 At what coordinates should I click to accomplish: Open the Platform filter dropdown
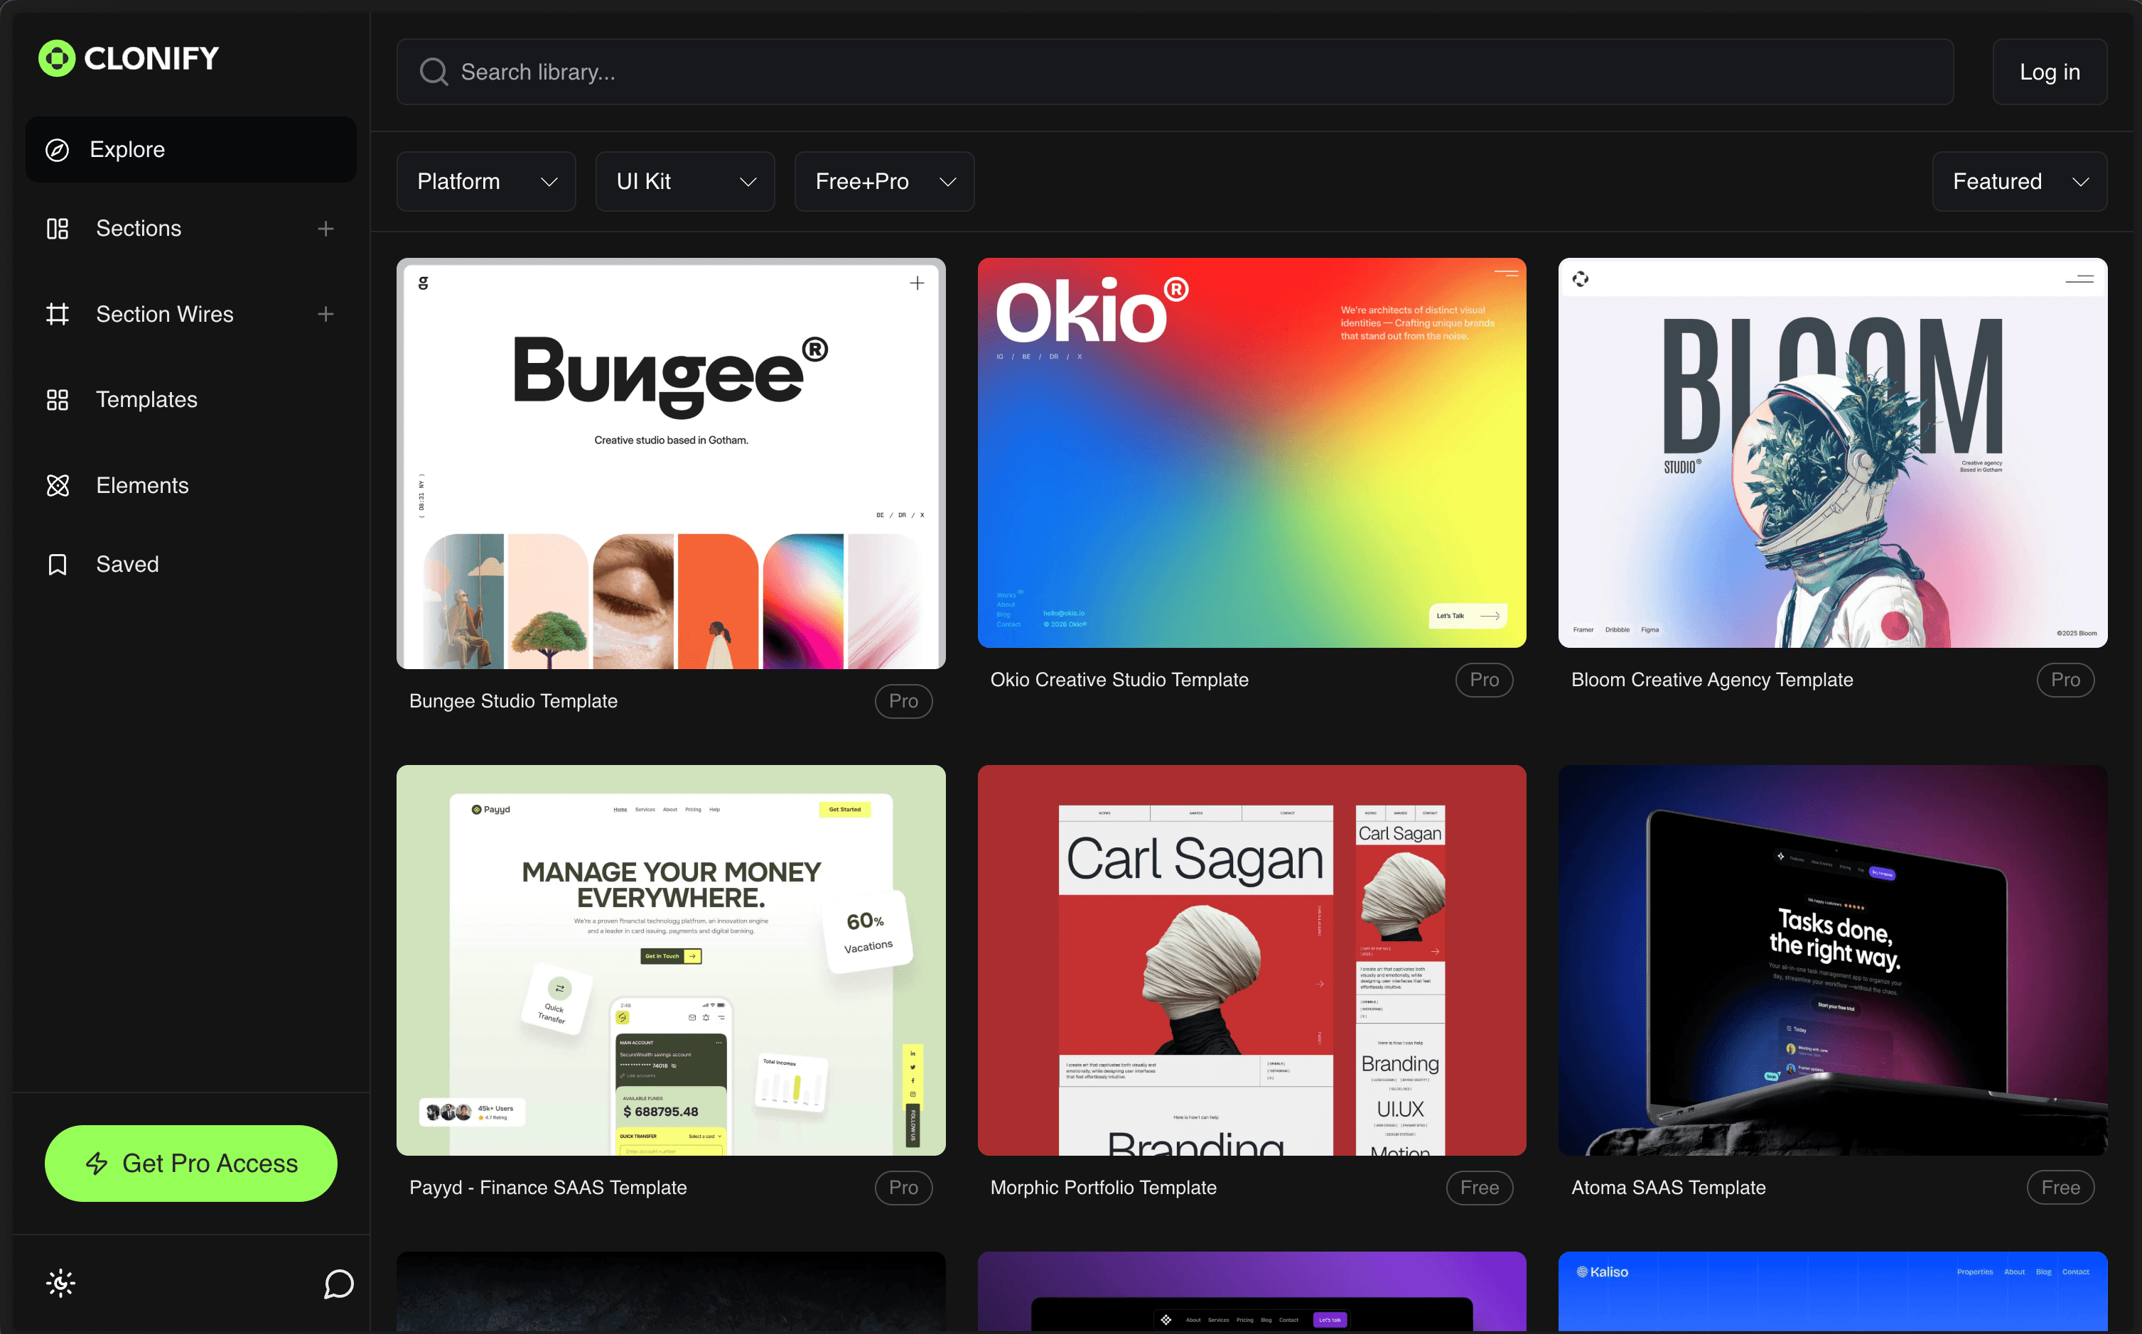pos(486,181)
